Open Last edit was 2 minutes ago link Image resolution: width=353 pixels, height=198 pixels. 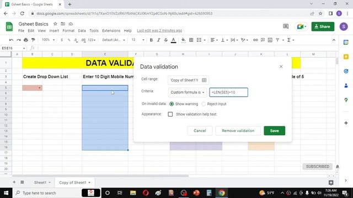click(159, 31)
